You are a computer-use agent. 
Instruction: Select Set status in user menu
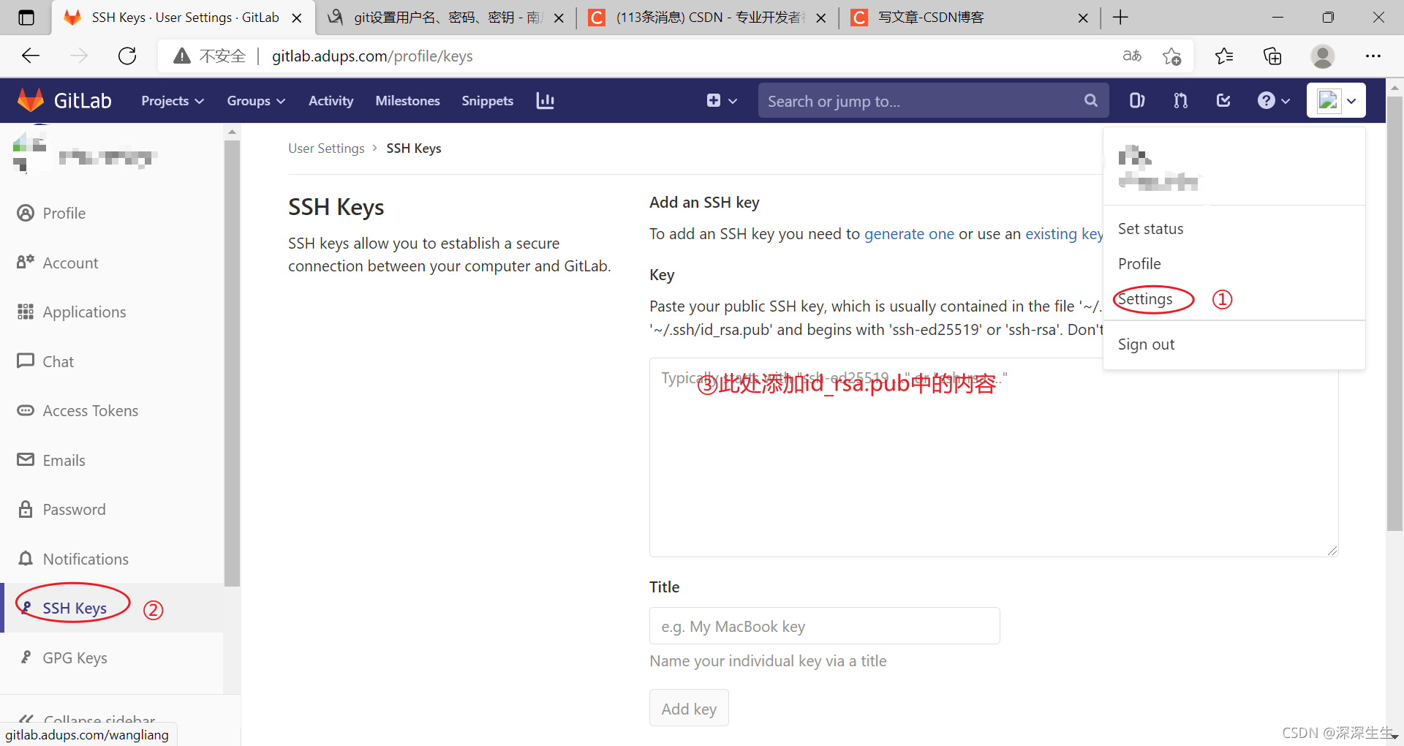click(x=1150, y=229)
